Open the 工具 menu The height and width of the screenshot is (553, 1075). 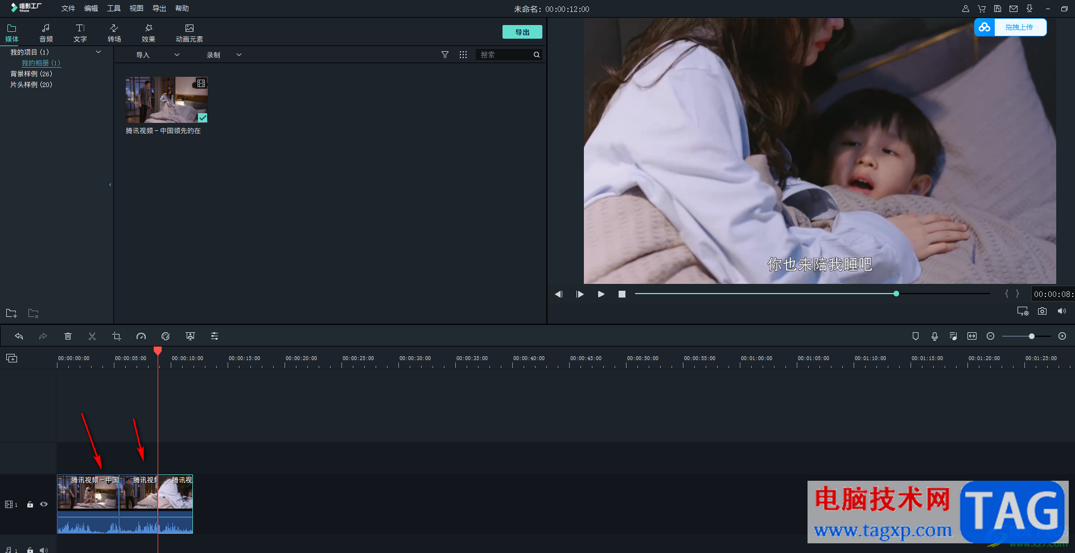pyautogui.click(x=114, y=9)
